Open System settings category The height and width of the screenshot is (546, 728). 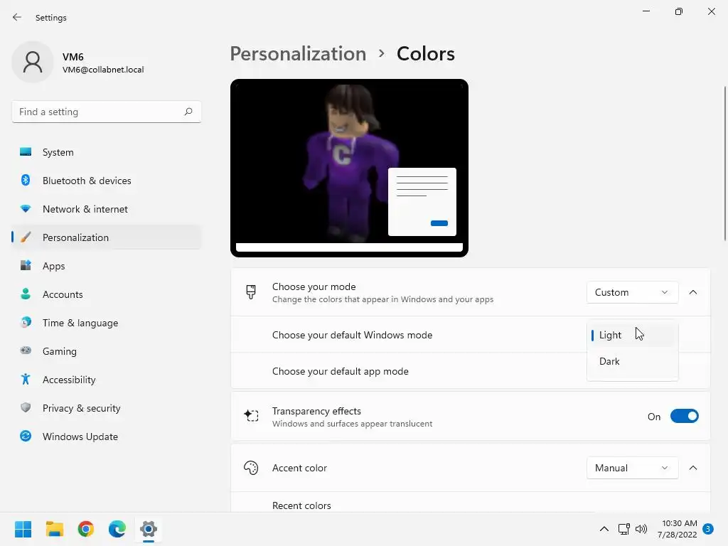107,152
